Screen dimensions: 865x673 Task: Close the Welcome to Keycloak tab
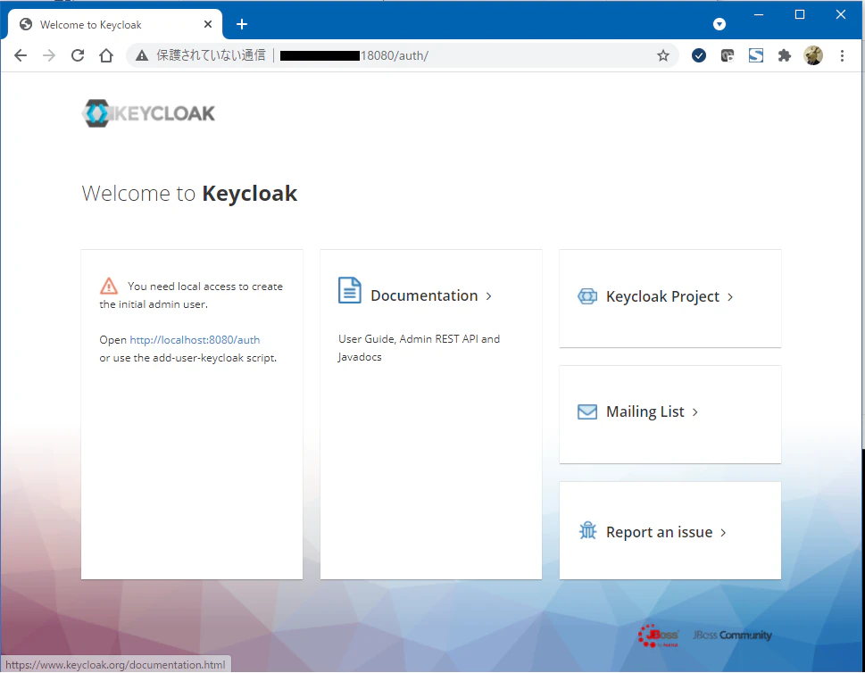208,24
